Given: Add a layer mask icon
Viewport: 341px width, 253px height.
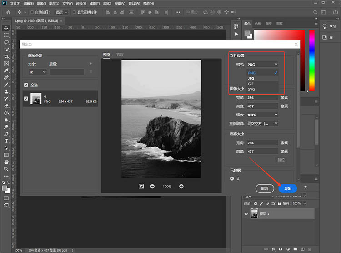Looking at the screenshot, I should pyautogui.click(x=281, y=249).
